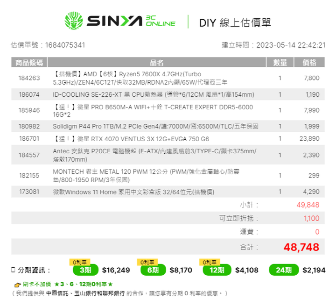This screenshot has width=336, height=307.
Task: Click the 0利率 tag above 3期
Action: coord(80,262)
